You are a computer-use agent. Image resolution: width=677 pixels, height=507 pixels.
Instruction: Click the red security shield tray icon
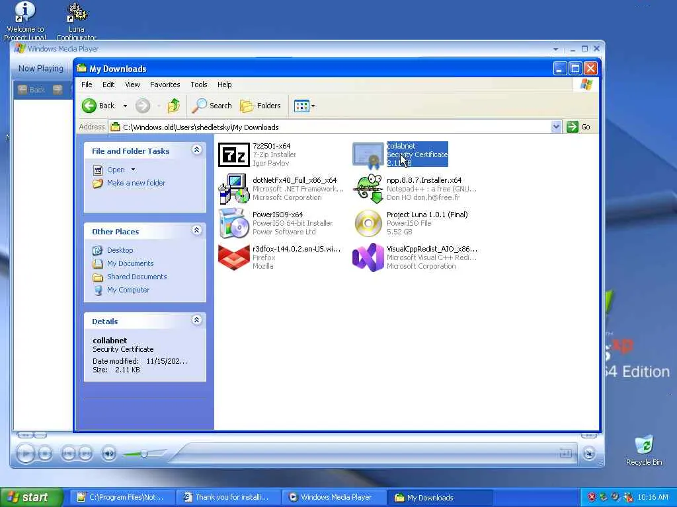coord(592,497)
